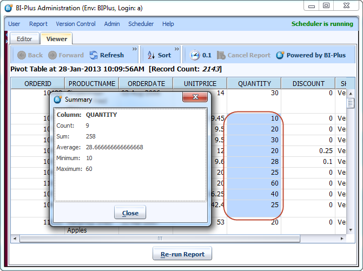Screen dimensions: 363x271
Task: Click the Powered by BI-Plus icon
Action: [x=280, y=55]
